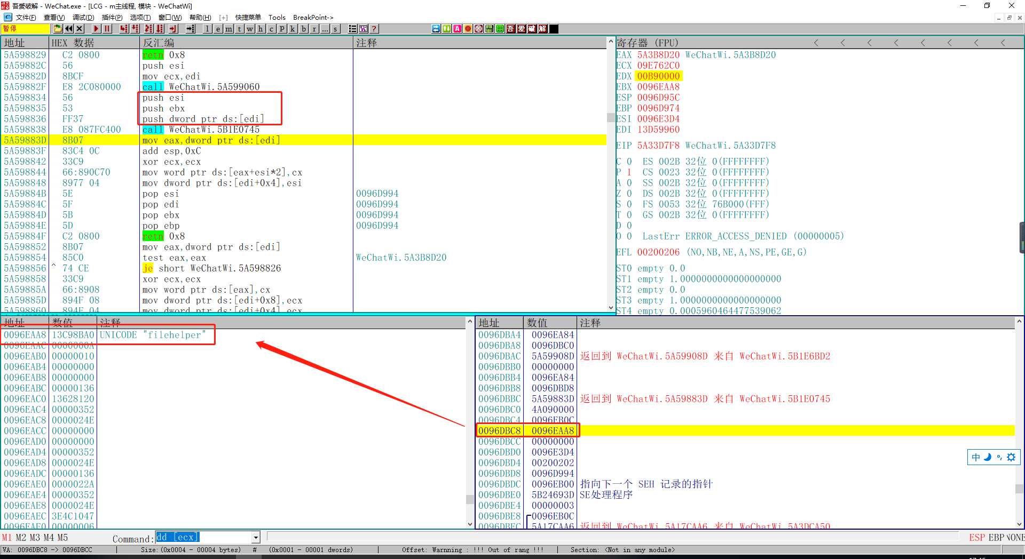The height and width of the screenshot is (559, 1025).
Task: Open the 选项(T) menu
Action: point(140,18)
